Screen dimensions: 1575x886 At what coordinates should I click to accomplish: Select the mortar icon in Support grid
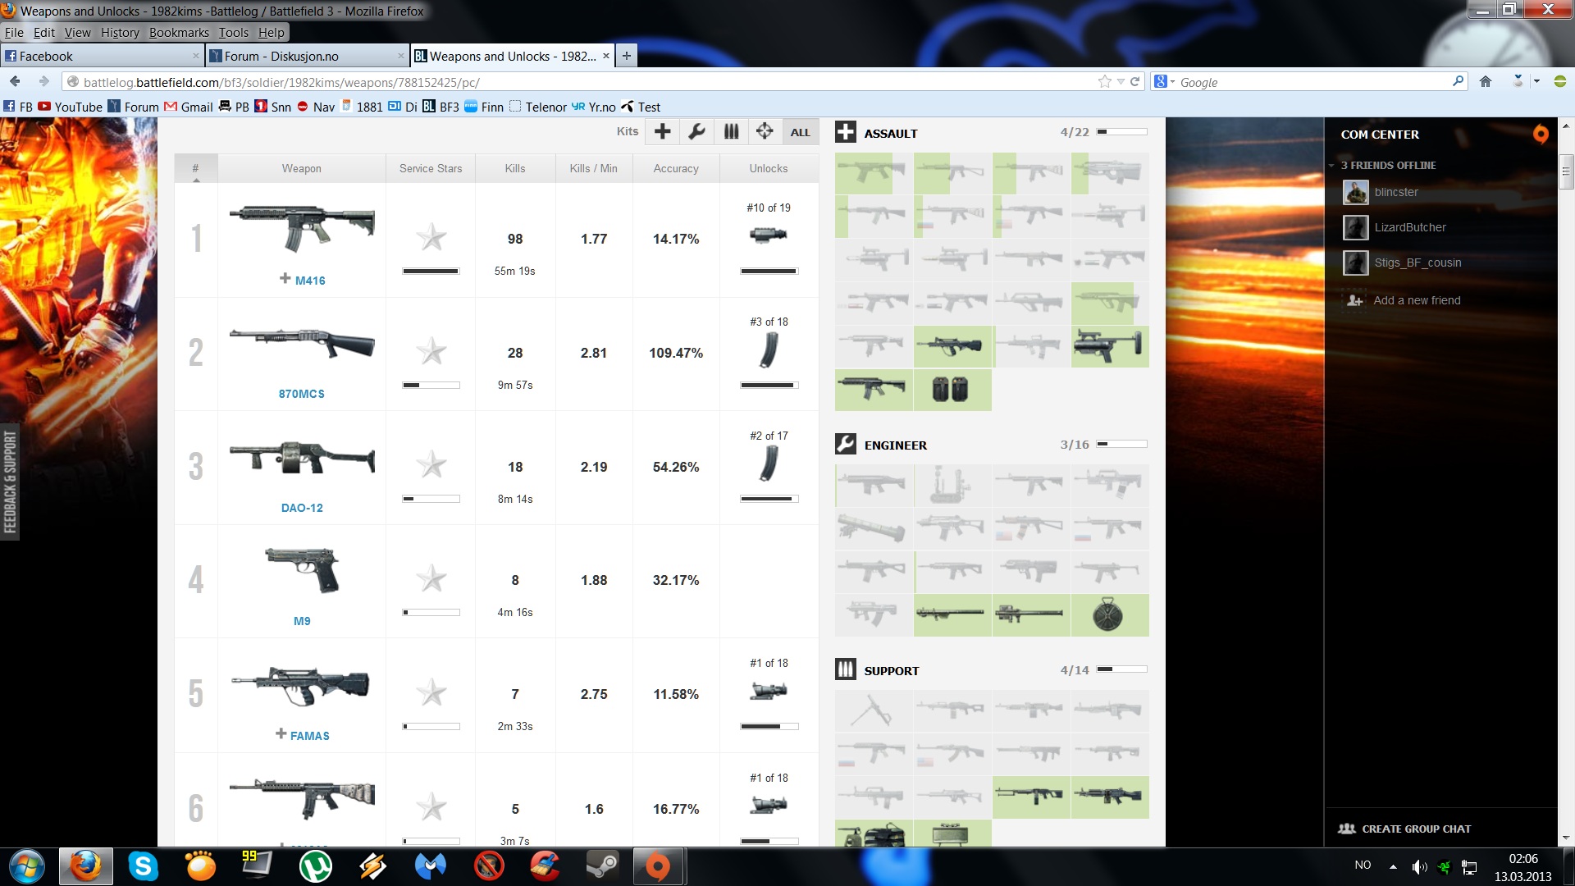point(873,710)
